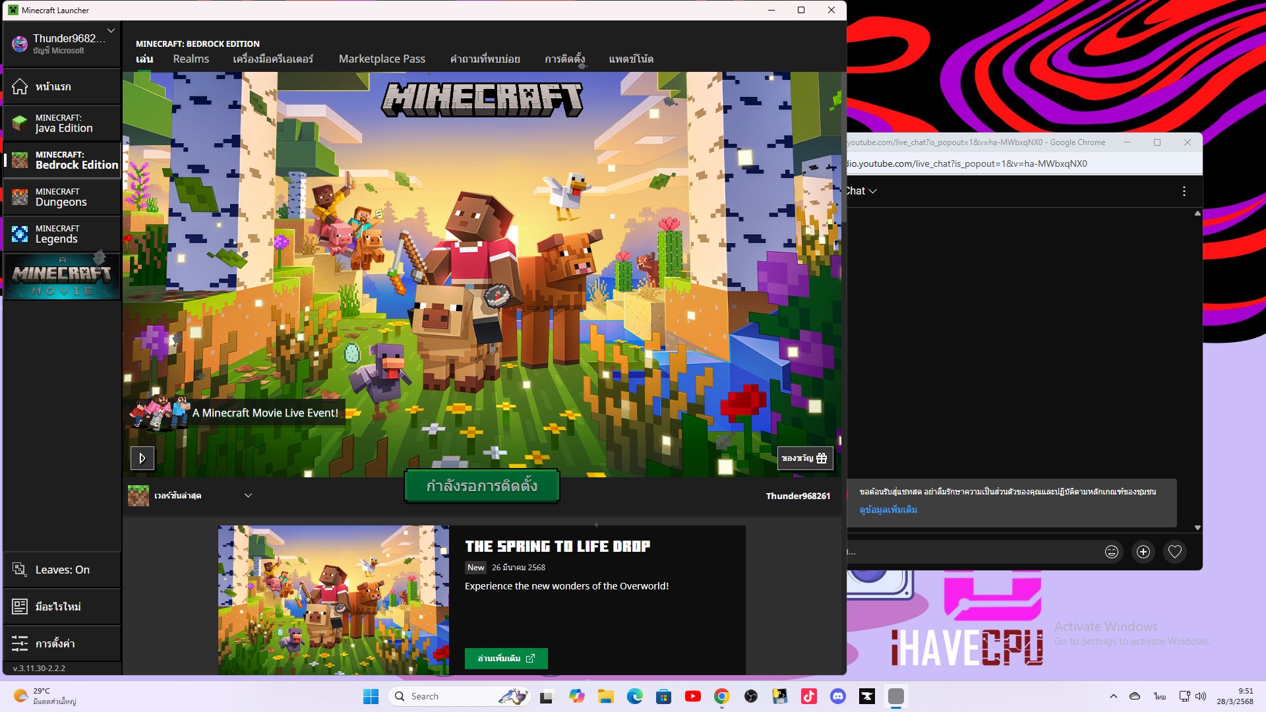Click the chat scrollbar up arrow

[1197, 214]
